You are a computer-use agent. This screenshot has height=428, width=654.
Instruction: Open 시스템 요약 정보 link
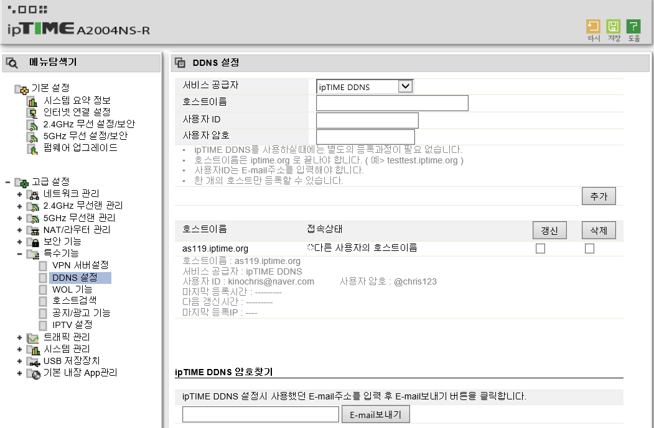pos(77,101)
